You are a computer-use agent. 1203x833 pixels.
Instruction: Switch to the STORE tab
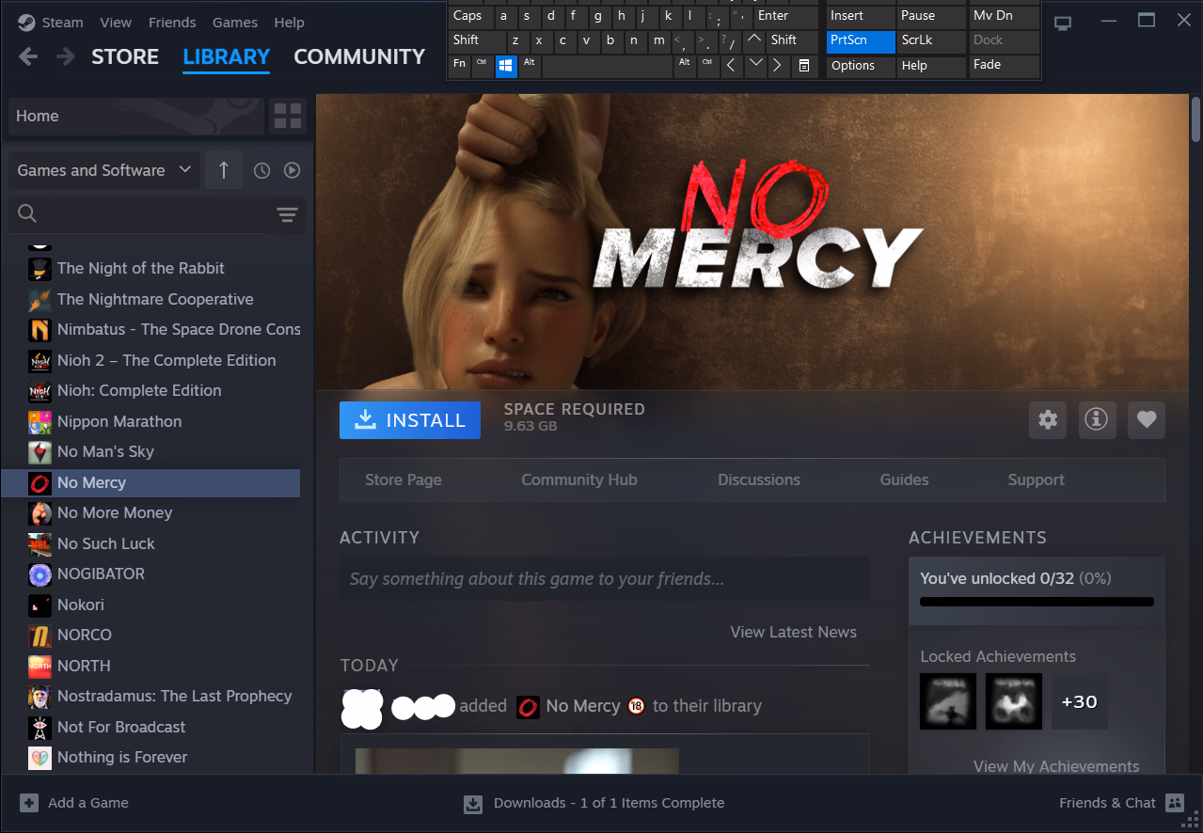125,56
